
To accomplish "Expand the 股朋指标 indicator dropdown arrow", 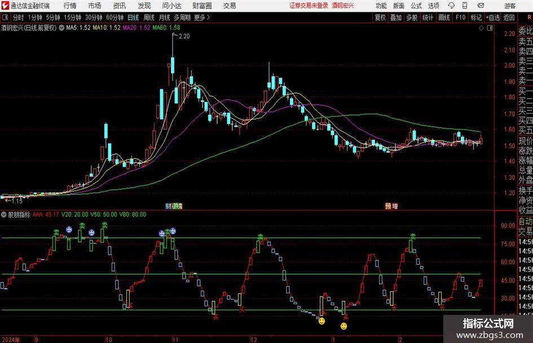I will point(4,215).
